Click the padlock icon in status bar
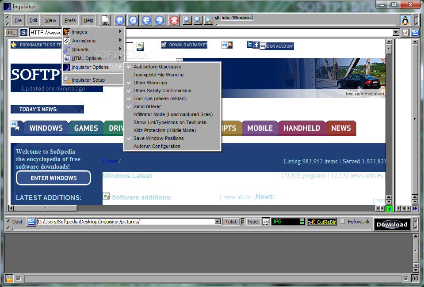Screen dimensions: 424x287 click(9, 278)
